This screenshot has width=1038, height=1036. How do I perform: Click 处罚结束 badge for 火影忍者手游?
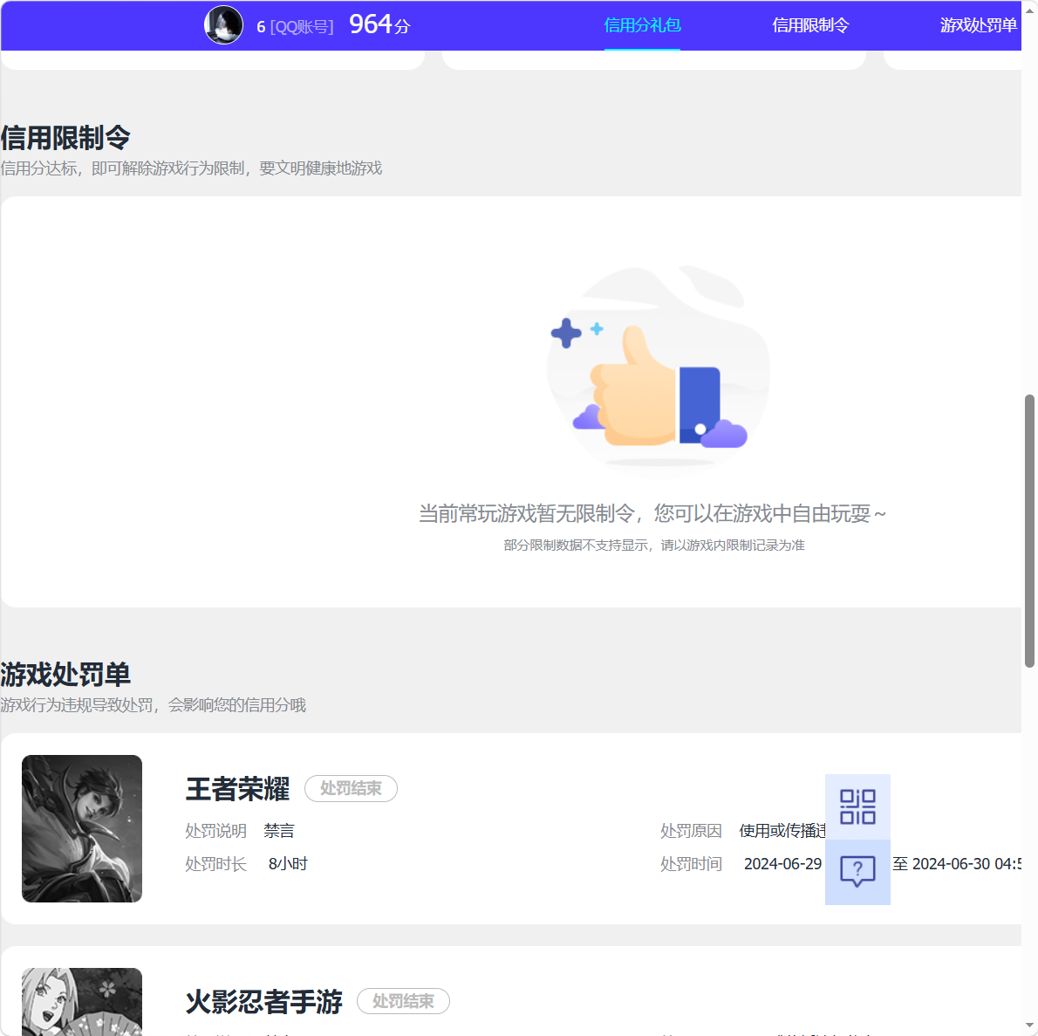[x=403, y=1001]
